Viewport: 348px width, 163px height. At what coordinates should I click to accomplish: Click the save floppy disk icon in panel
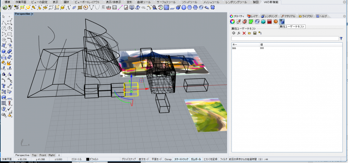(255, 33)
